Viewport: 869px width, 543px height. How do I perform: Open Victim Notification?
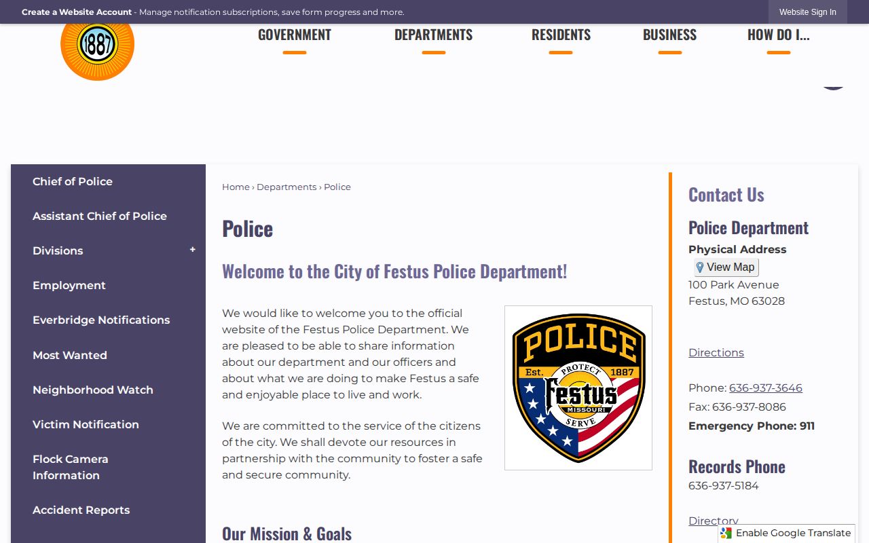pyautogui.click(x=86, y=424)
